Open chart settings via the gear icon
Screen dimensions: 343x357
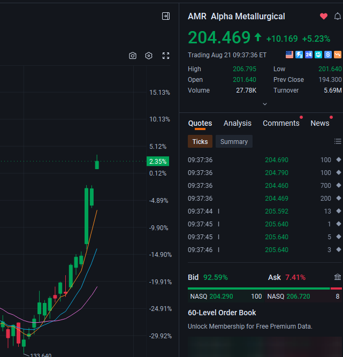point(149,56)
